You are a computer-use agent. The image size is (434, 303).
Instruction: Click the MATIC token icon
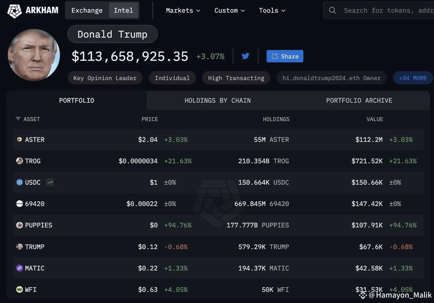click(20, 268)
